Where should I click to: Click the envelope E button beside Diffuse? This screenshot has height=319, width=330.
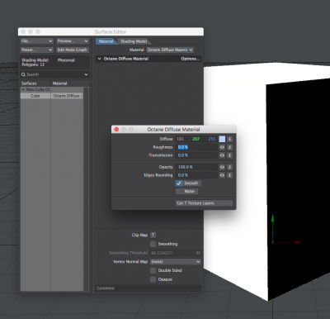point(229,139)
